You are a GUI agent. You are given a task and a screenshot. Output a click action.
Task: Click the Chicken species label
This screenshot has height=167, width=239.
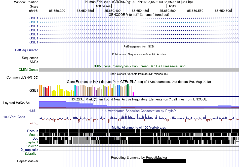pos(32,146)
